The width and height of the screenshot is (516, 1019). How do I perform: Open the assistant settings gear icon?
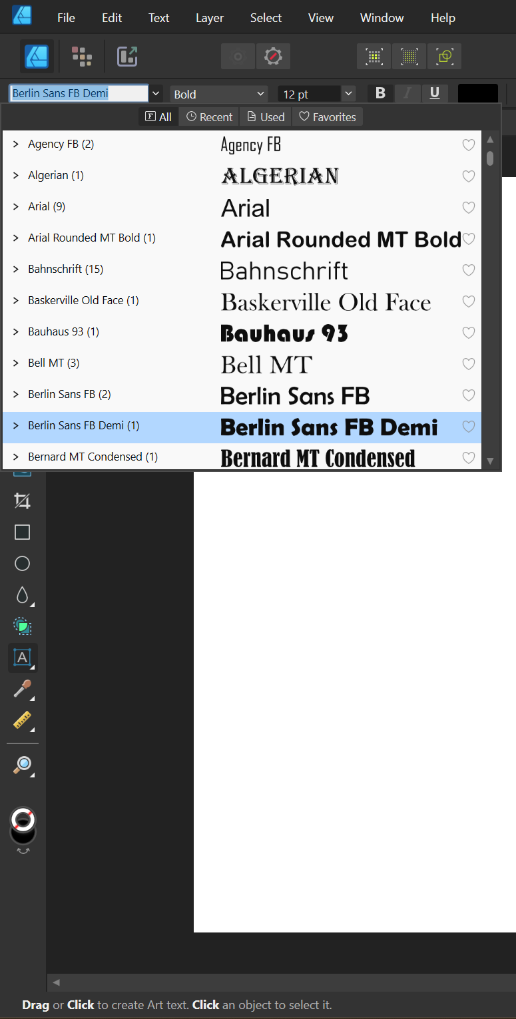tap(273, 57)
